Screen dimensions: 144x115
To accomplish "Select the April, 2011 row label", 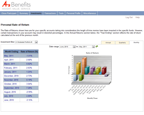I will click(9, 60).
